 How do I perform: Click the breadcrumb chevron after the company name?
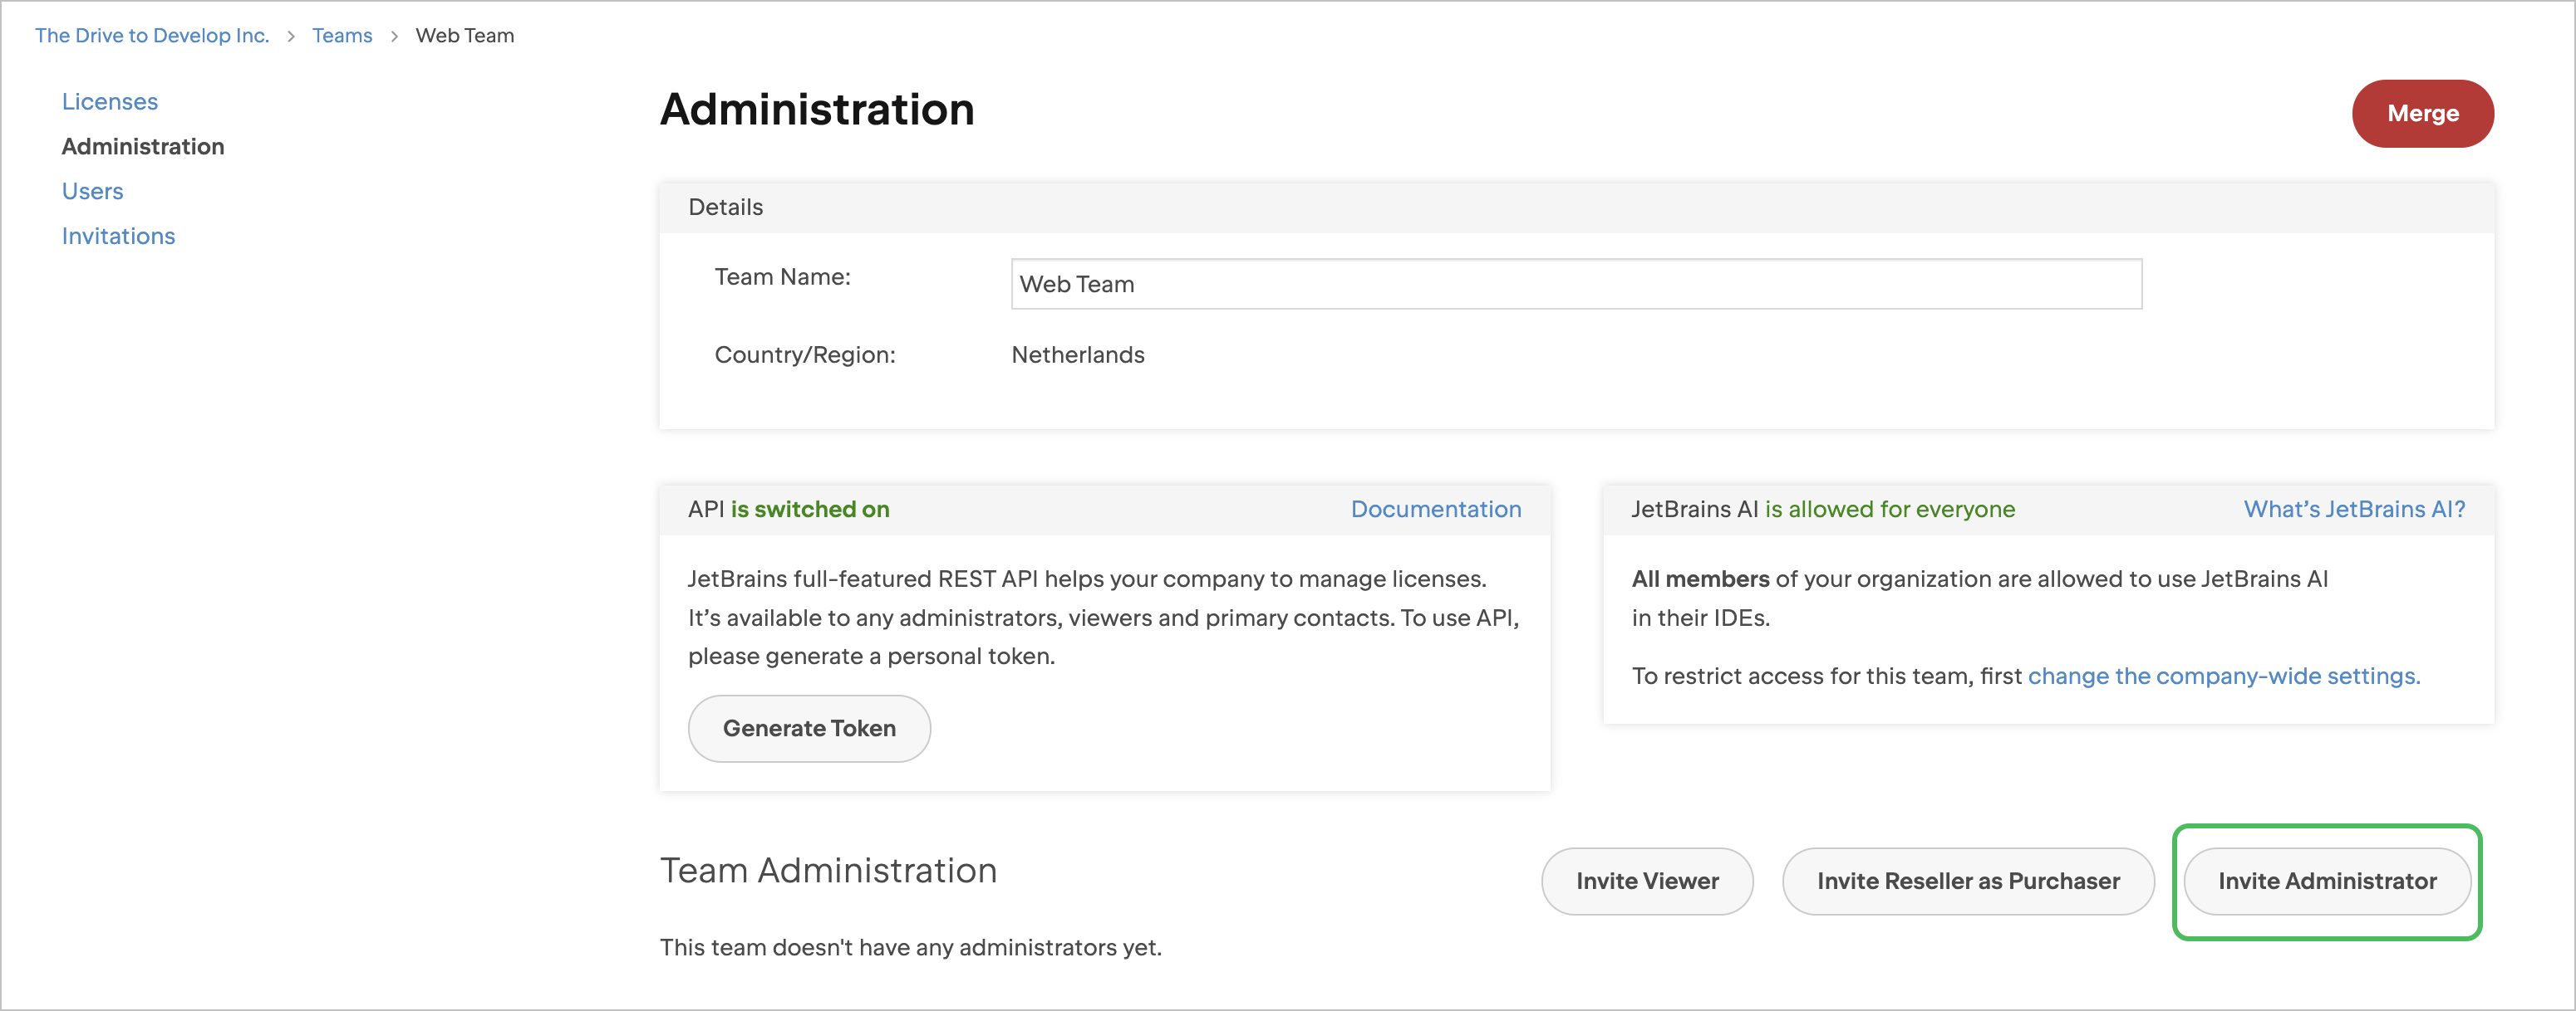tap(291, 36)
